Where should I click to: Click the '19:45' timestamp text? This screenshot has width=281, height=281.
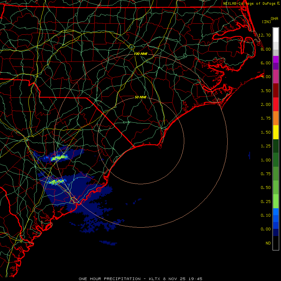point(195,279)
